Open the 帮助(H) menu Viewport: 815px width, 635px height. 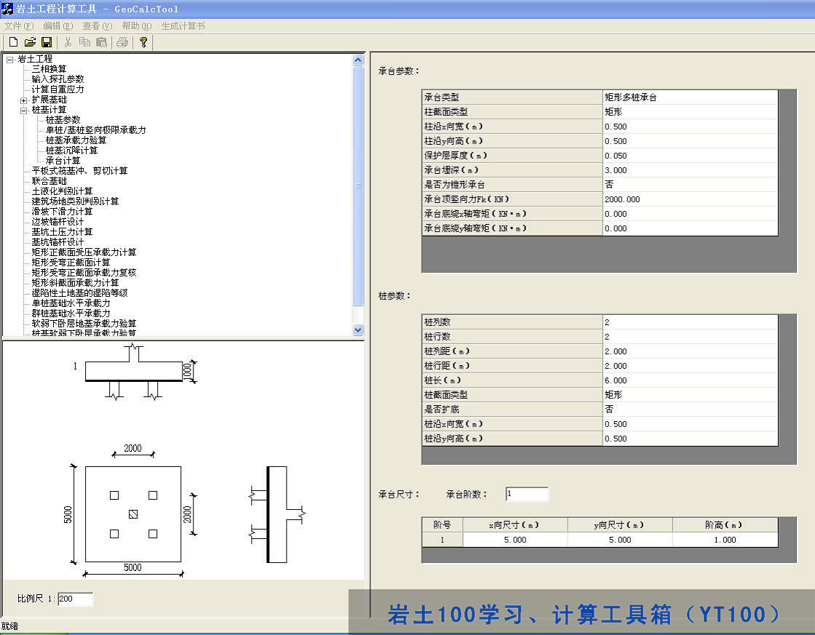coord(137,26)
